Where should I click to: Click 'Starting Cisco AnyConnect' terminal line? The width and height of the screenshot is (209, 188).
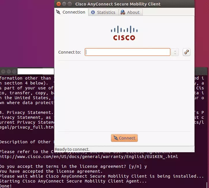coord(73,181)
